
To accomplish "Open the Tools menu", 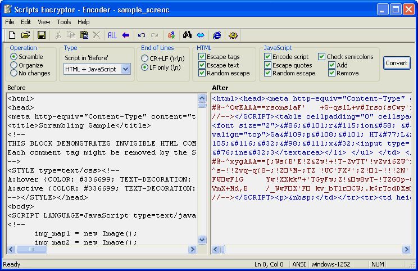I will [63, 22].
